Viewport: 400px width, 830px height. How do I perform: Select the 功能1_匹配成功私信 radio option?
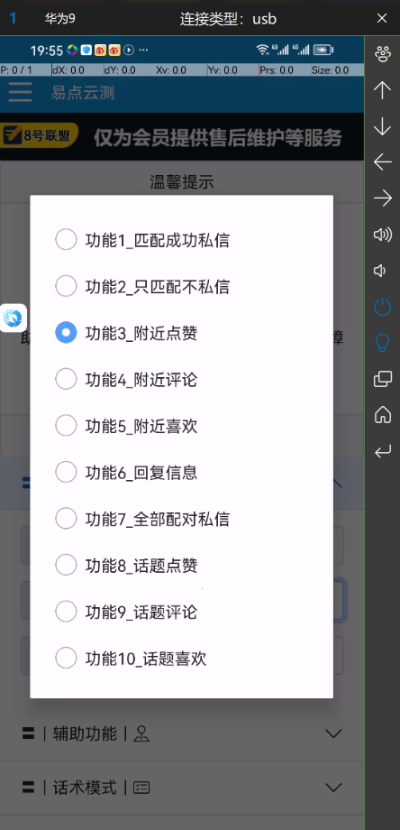click(x=142, y=240)
